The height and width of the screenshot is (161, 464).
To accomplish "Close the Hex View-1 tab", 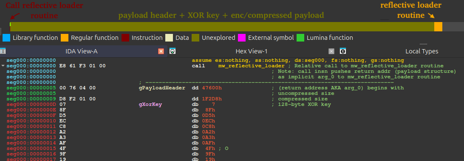I will click(331, 51).
